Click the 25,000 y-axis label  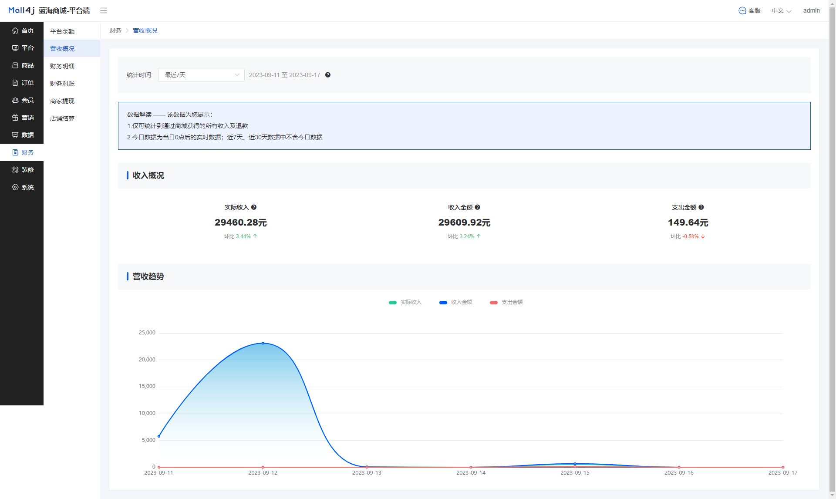[x=147, y=333]
